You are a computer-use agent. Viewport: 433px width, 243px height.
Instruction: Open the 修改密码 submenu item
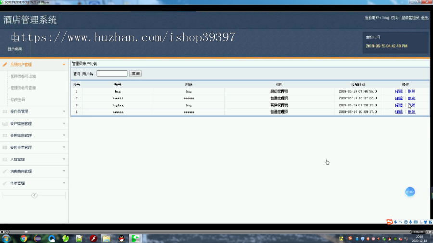(x=18, y=100)
